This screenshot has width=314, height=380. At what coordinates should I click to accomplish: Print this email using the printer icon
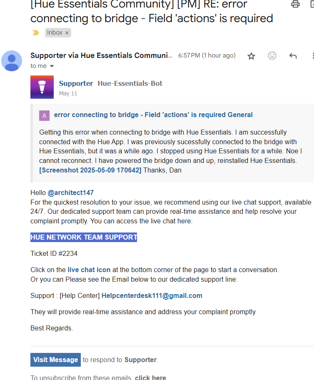pyautogui.click(x=295, y=4)
